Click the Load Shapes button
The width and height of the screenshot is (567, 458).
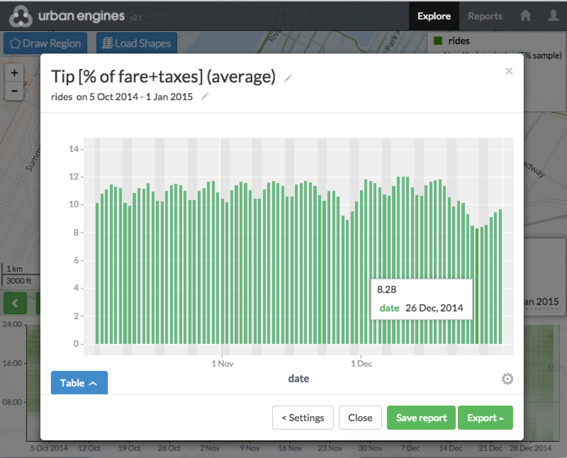click(x=137, y=43)
